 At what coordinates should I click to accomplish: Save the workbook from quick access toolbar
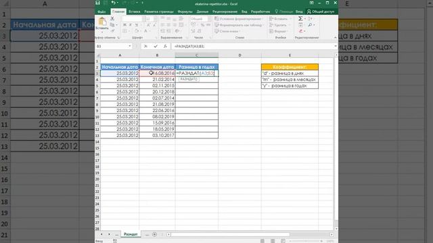[97, 3]
